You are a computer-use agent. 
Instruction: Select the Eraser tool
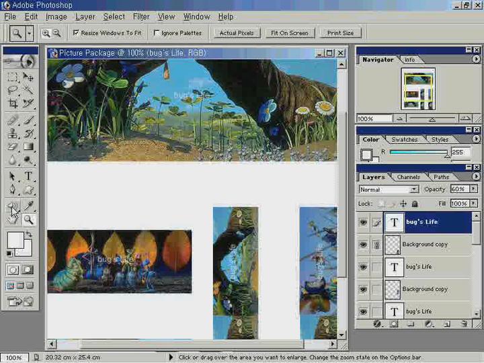point(13,147)
